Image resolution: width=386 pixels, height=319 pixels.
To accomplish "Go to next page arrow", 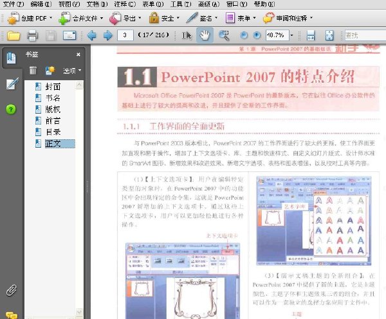I will [108, 35].
